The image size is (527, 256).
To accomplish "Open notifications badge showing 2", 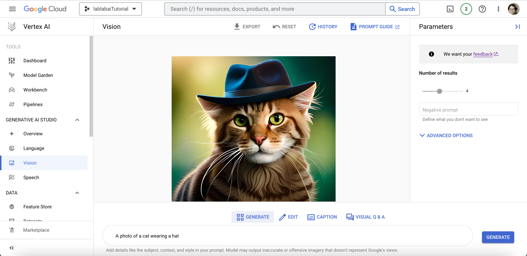I will 466,9.
